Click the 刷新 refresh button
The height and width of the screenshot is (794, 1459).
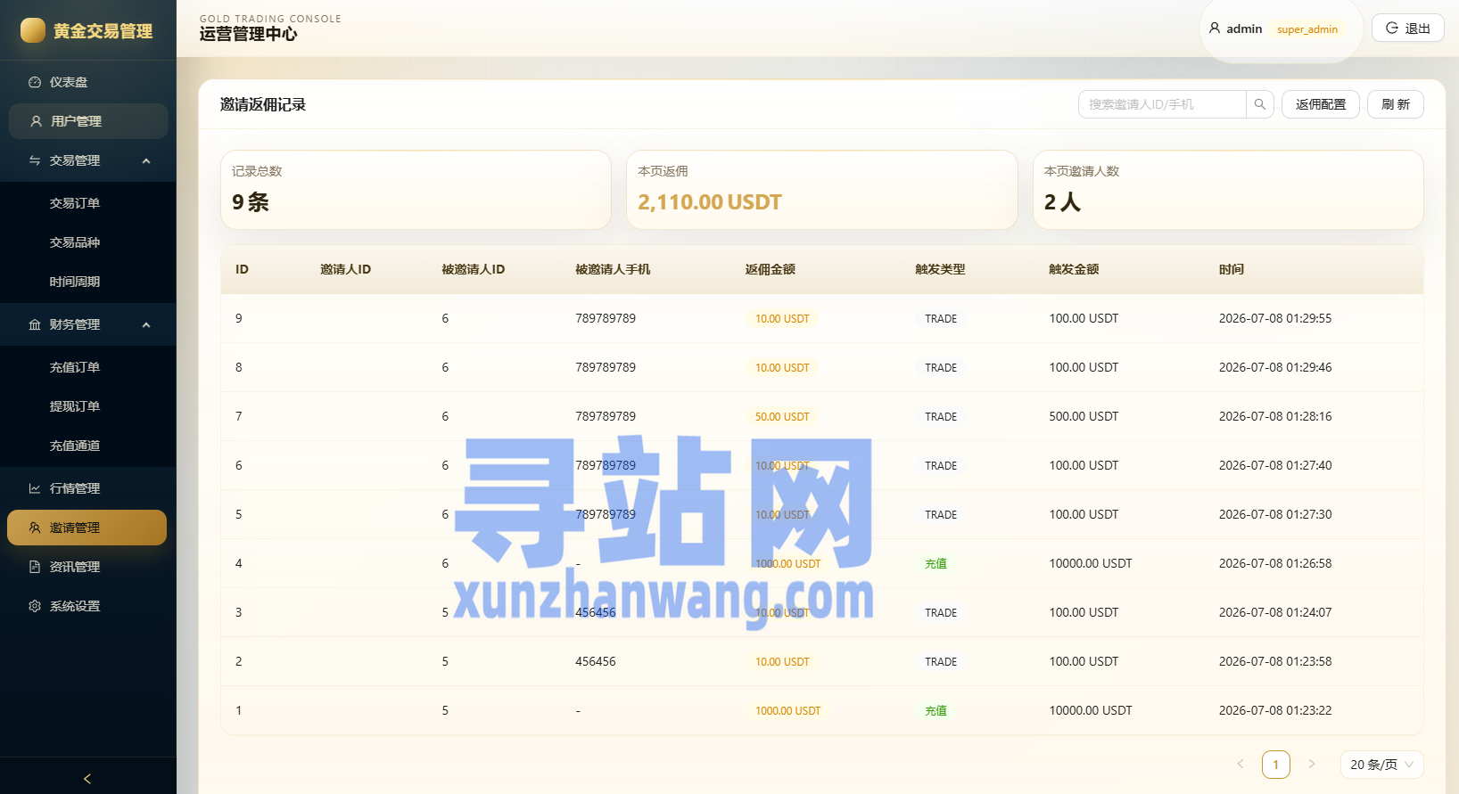[x=1396, y=104]
